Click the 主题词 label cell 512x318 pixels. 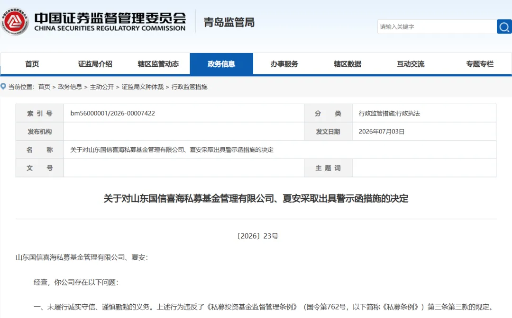pyautogui.click(x=328, y=168)
